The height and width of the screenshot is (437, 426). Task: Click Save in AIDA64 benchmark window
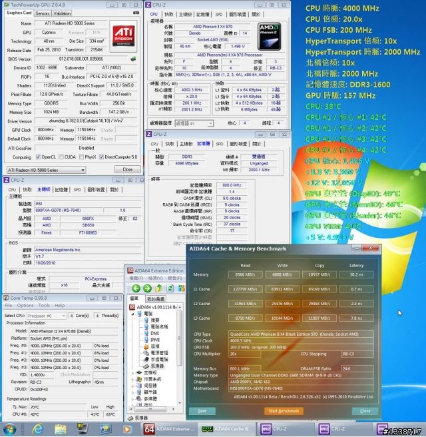[x=202, y=411]
